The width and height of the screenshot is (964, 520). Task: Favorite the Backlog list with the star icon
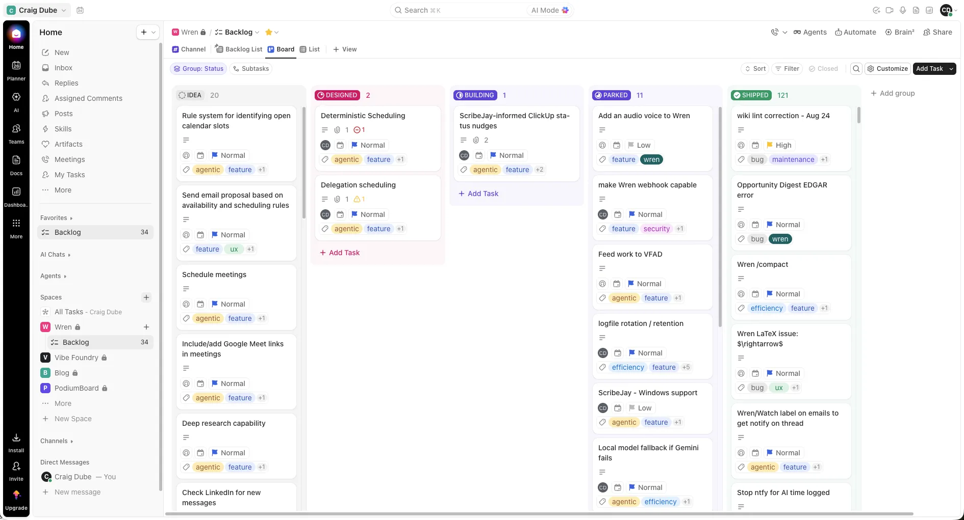click(269, 32)
